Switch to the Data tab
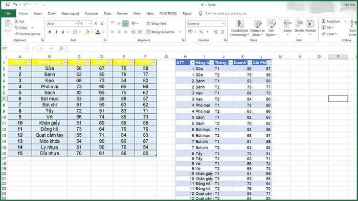 107,13
